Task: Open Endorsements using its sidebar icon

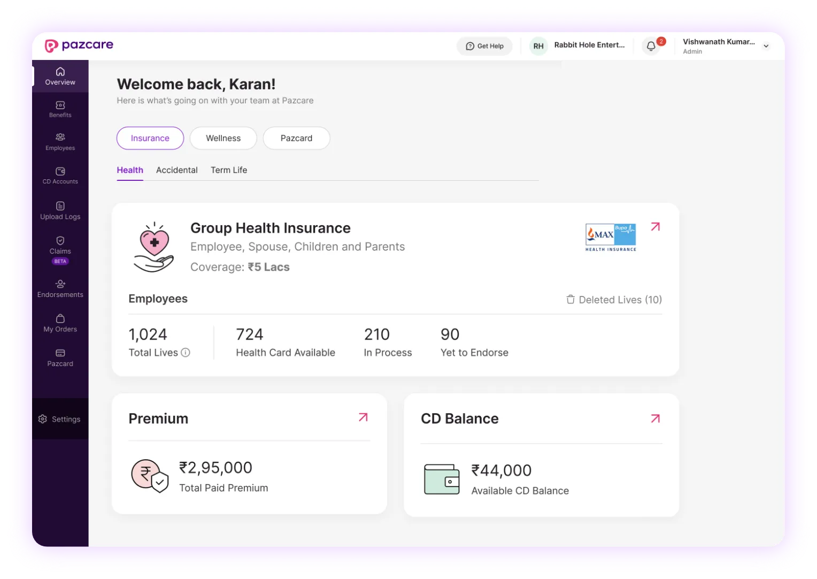Action: click(x=60, y=288)
